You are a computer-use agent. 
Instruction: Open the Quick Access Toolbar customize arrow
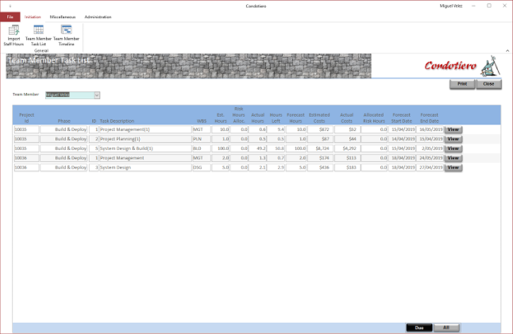point(10,6)
